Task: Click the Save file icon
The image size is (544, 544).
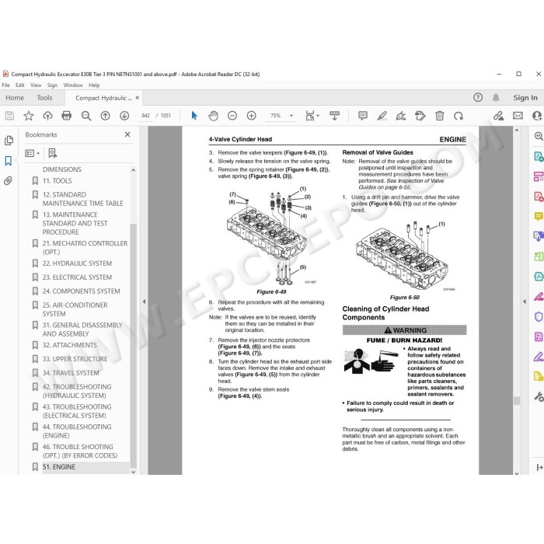Action: [x=9, y=116]
